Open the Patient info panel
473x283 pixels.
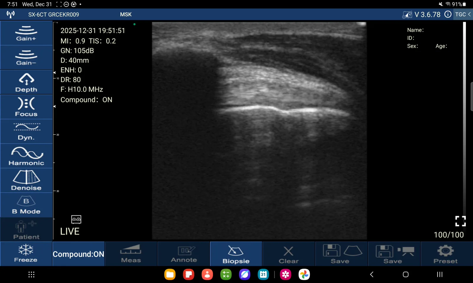26,230
